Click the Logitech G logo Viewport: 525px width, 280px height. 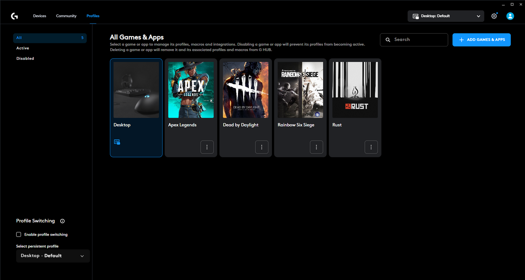click(14, 16)
